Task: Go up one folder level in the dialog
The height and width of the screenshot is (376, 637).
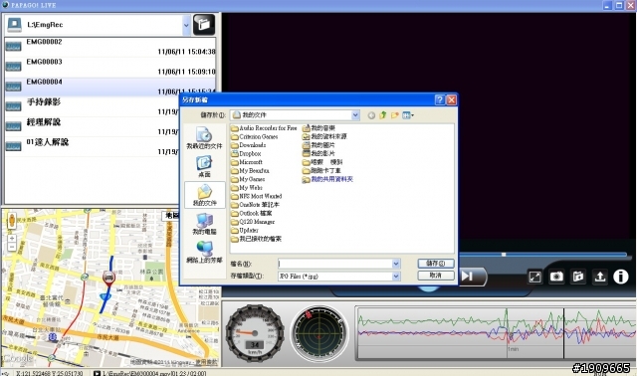Action: click(x=382, y=115)
